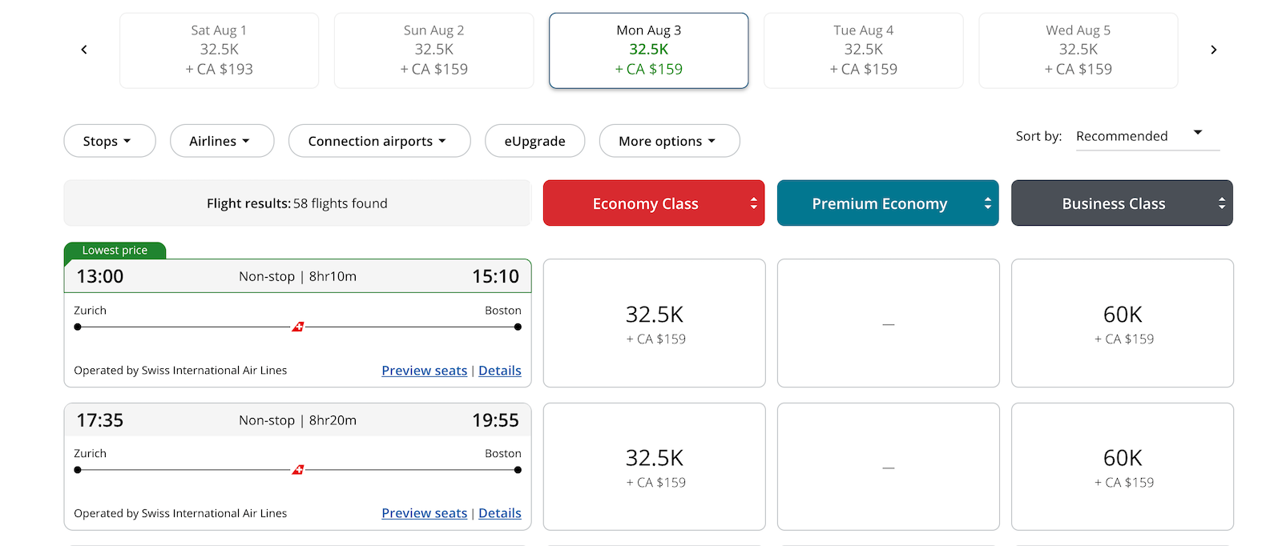Select 60K business fare for 17:35 flight
Viewport: 1282px width, 546px height.
[1123, 466]
